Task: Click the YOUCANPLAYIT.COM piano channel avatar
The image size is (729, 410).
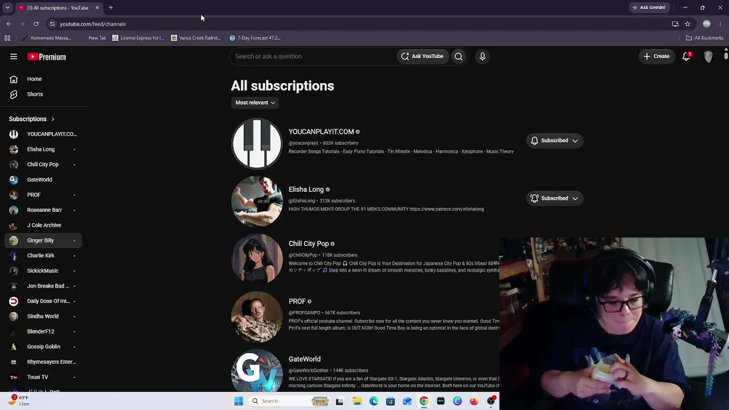Action: (x=257, y=143)
